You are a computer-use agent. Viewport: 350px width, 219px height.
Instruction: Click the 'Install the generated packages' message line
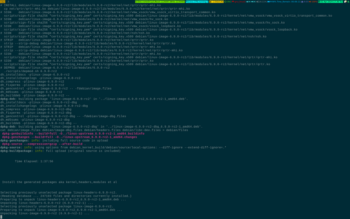(59, 182)
